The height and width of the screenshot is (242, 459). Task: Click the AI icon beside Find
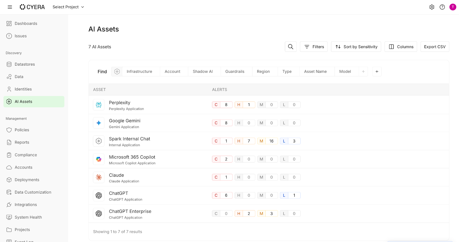[x=117, y=71]
